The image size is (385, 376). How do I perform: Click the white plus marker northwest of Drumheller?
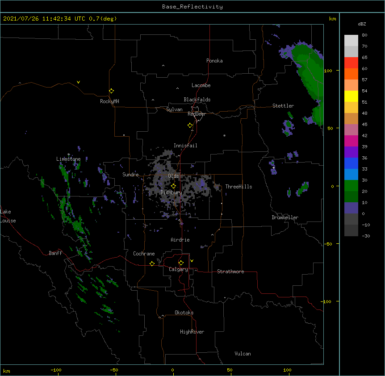(273, 167)
